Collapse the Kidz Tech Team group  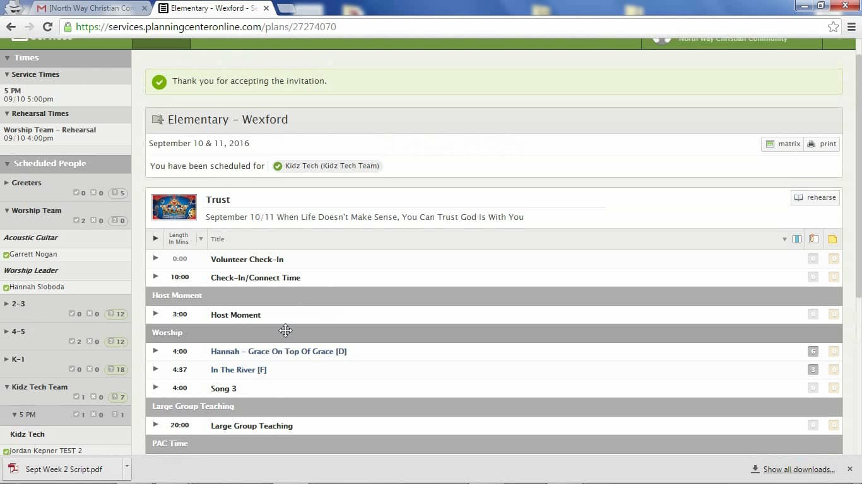(x=7, y=387)
